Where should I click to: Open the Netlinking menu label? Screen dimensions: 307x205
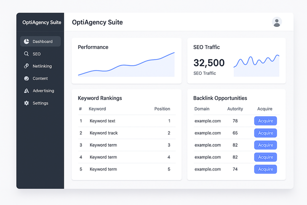point(42,66)
